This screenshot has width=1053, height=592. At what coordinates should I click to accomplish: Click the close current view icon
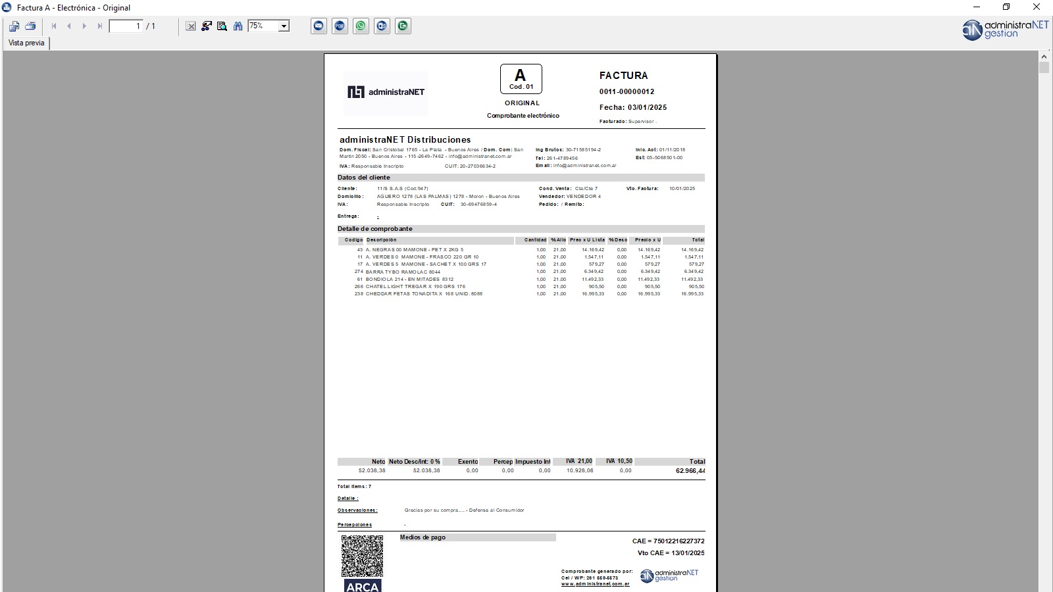191,26
